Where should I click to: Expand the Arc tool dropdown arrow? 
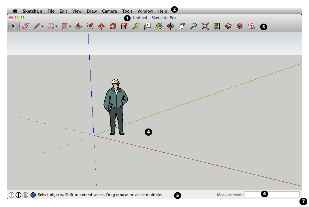(x=56, y=26)
